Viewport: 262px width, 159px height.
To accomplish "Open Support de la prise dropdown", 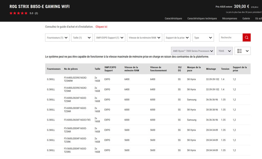I will tap(177, 38).
